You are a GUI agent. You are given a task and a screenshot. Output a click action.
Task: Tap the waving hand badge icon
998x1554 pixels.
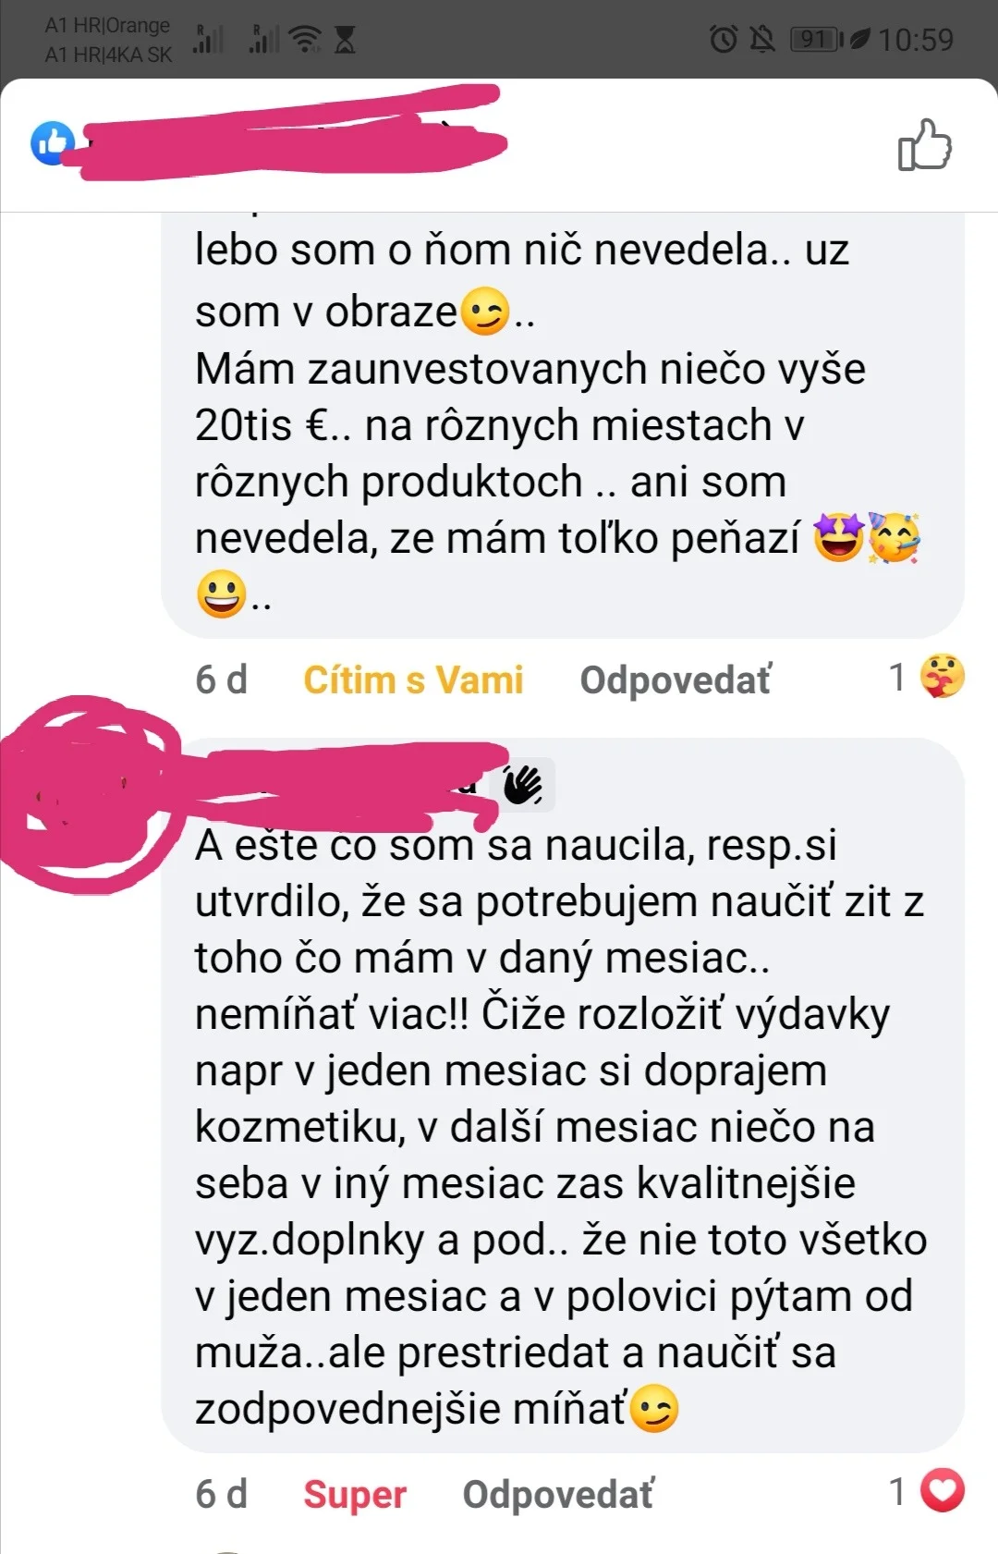(x=523, y=785)
